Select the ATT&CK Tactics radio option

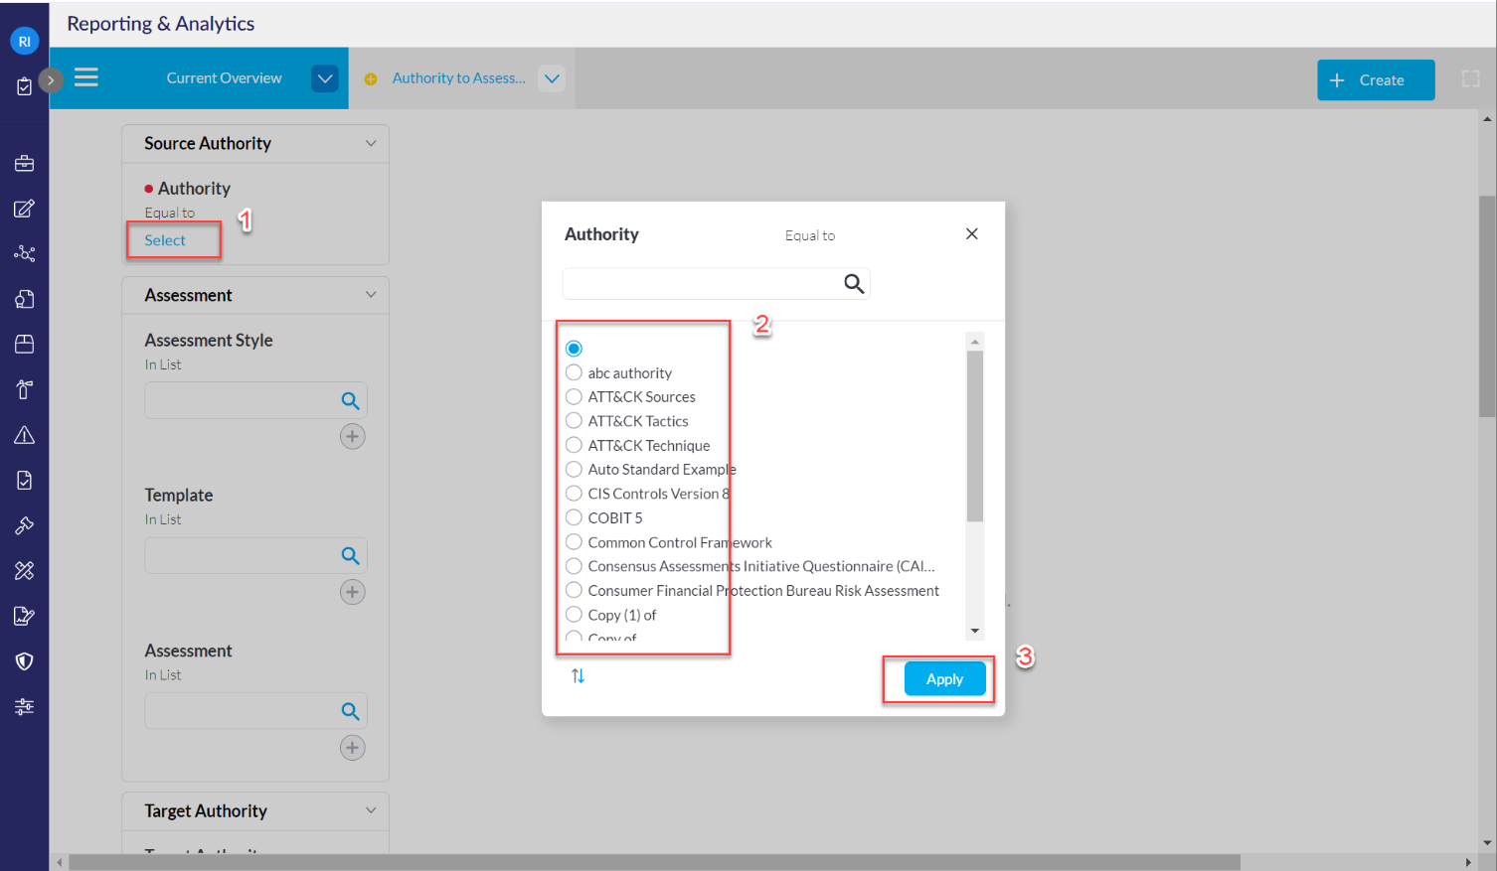coord(574,421)
